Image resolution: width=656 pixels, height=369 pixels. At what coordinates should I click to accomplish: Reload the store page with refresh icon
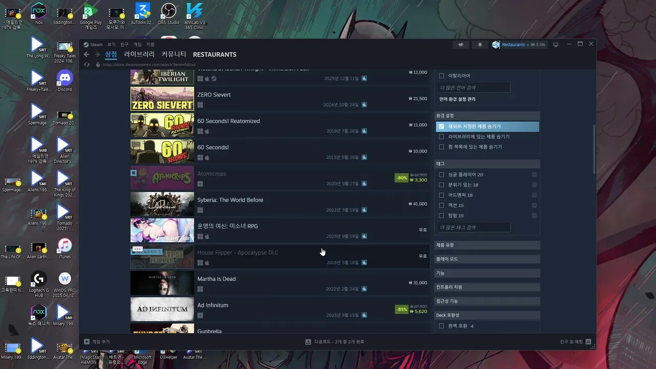point(86,65)
